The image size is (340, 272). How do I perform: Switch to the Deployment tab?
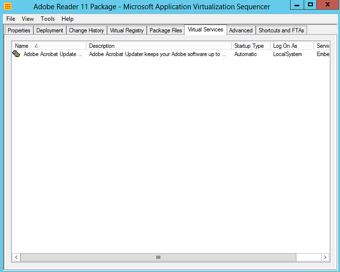pyautogui.click(x=50, y=30)
